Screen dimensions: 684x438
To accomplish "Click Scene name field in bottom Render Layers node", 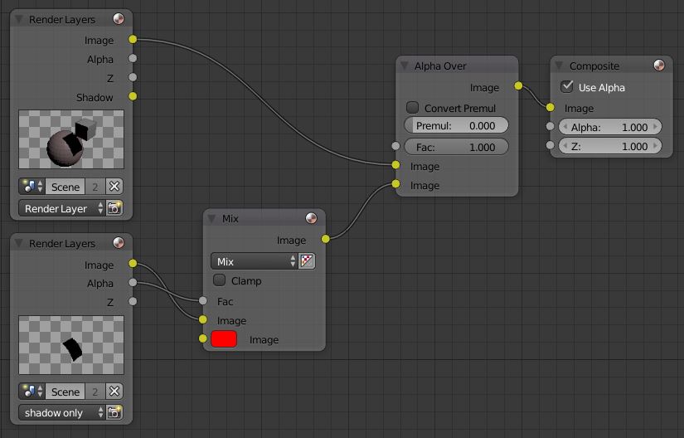I will point(65,392).
